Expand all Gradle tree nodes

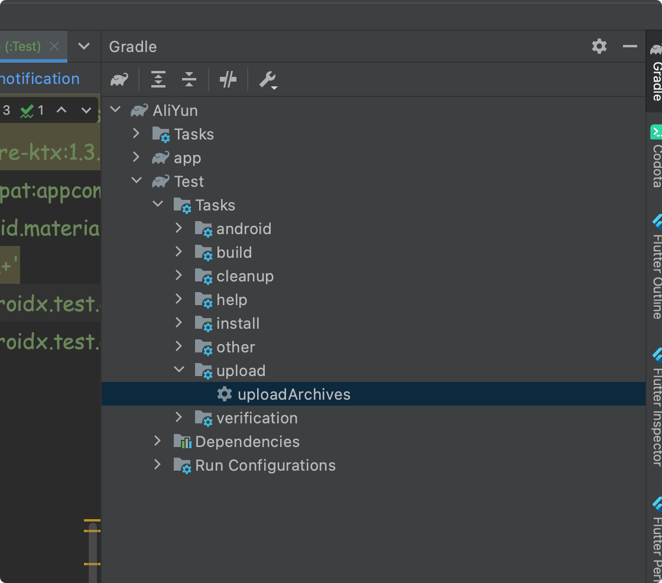pyautogui.click(x=158, y=79)
